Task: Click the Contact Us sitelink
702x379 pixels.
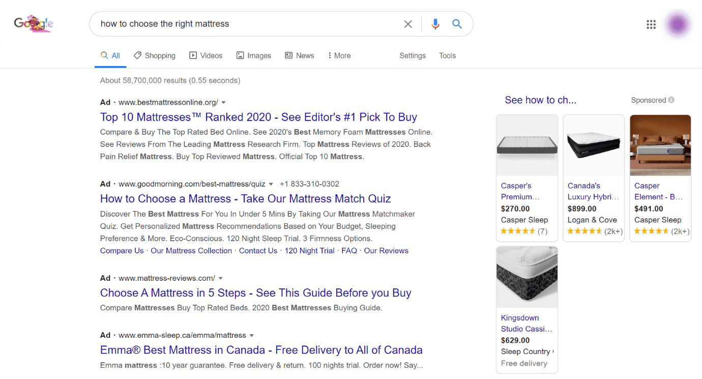Action: point(258,250)
